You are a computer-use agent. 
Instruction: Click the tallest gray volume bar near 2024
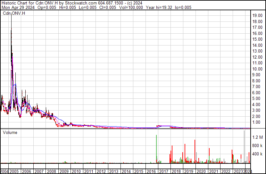[x=245, y=146]
